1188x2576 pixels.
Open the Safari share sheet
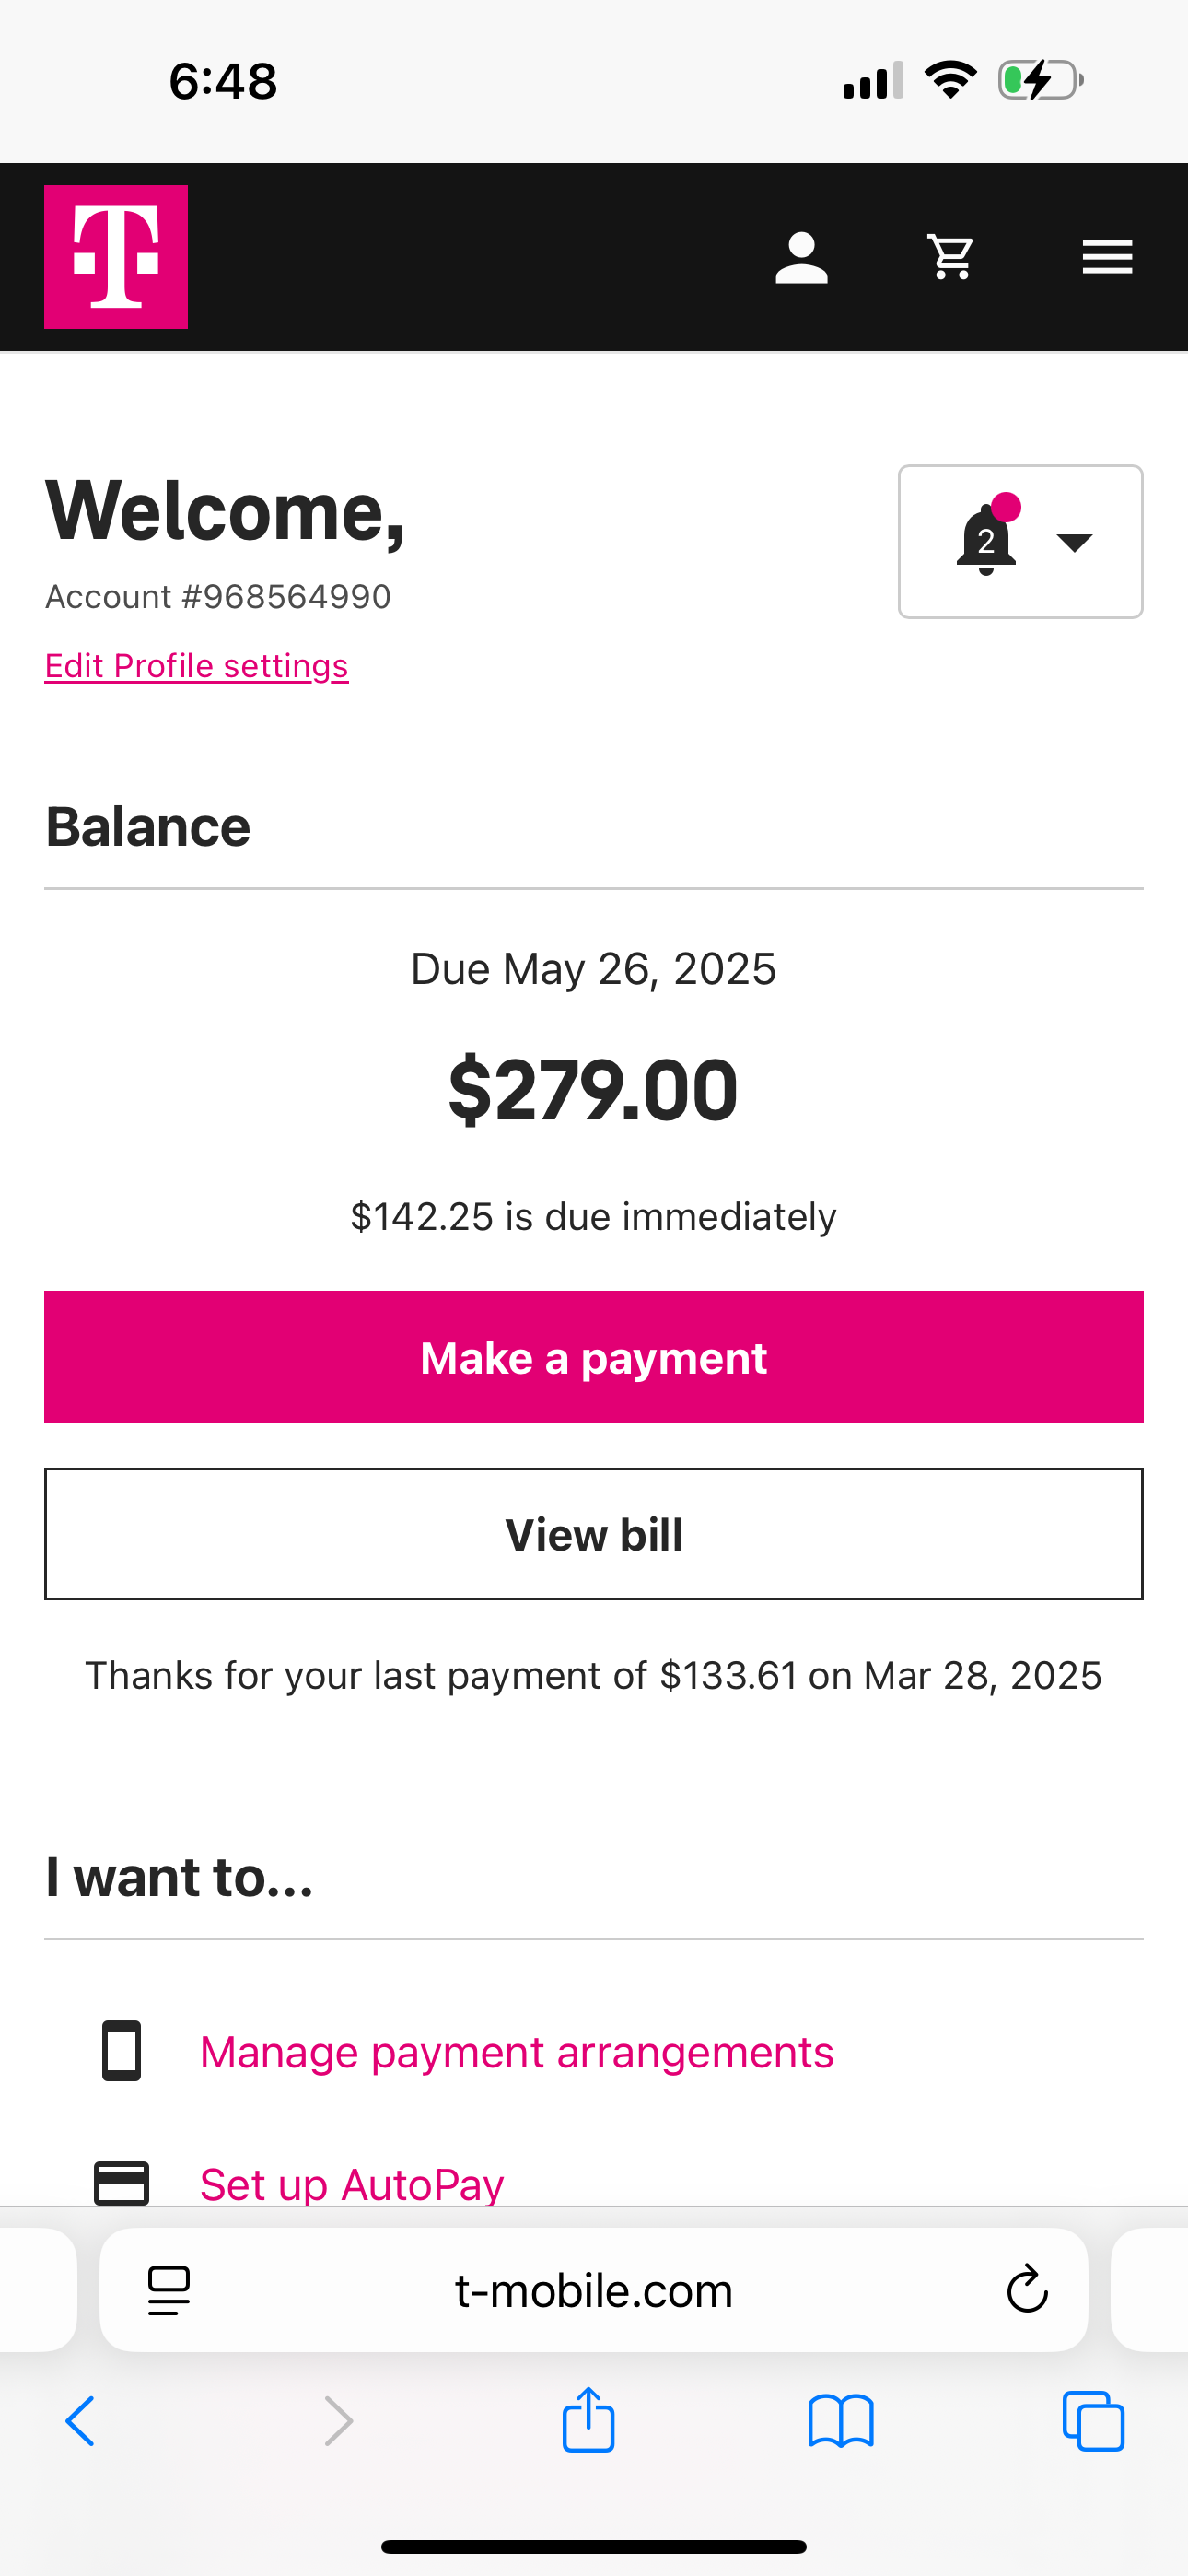[588, 2420]
